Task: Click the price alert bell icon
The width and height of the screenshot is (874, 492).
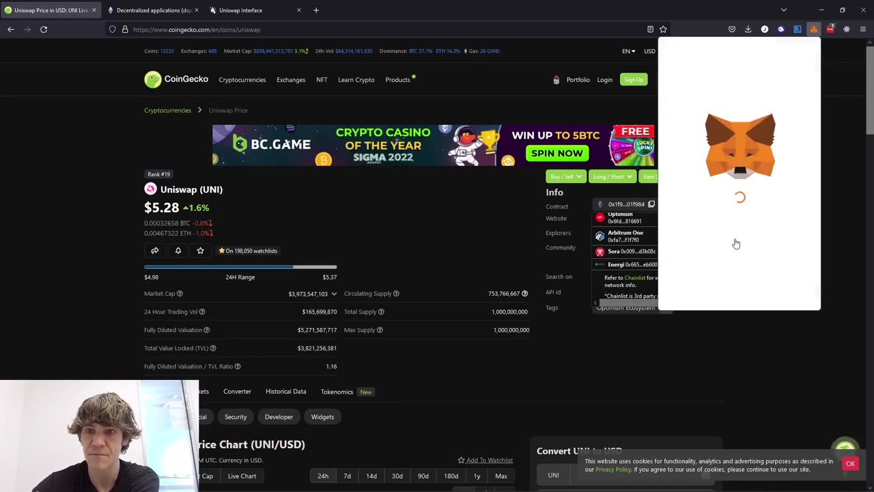Action: pyautogui.click(x=178, y=251)
